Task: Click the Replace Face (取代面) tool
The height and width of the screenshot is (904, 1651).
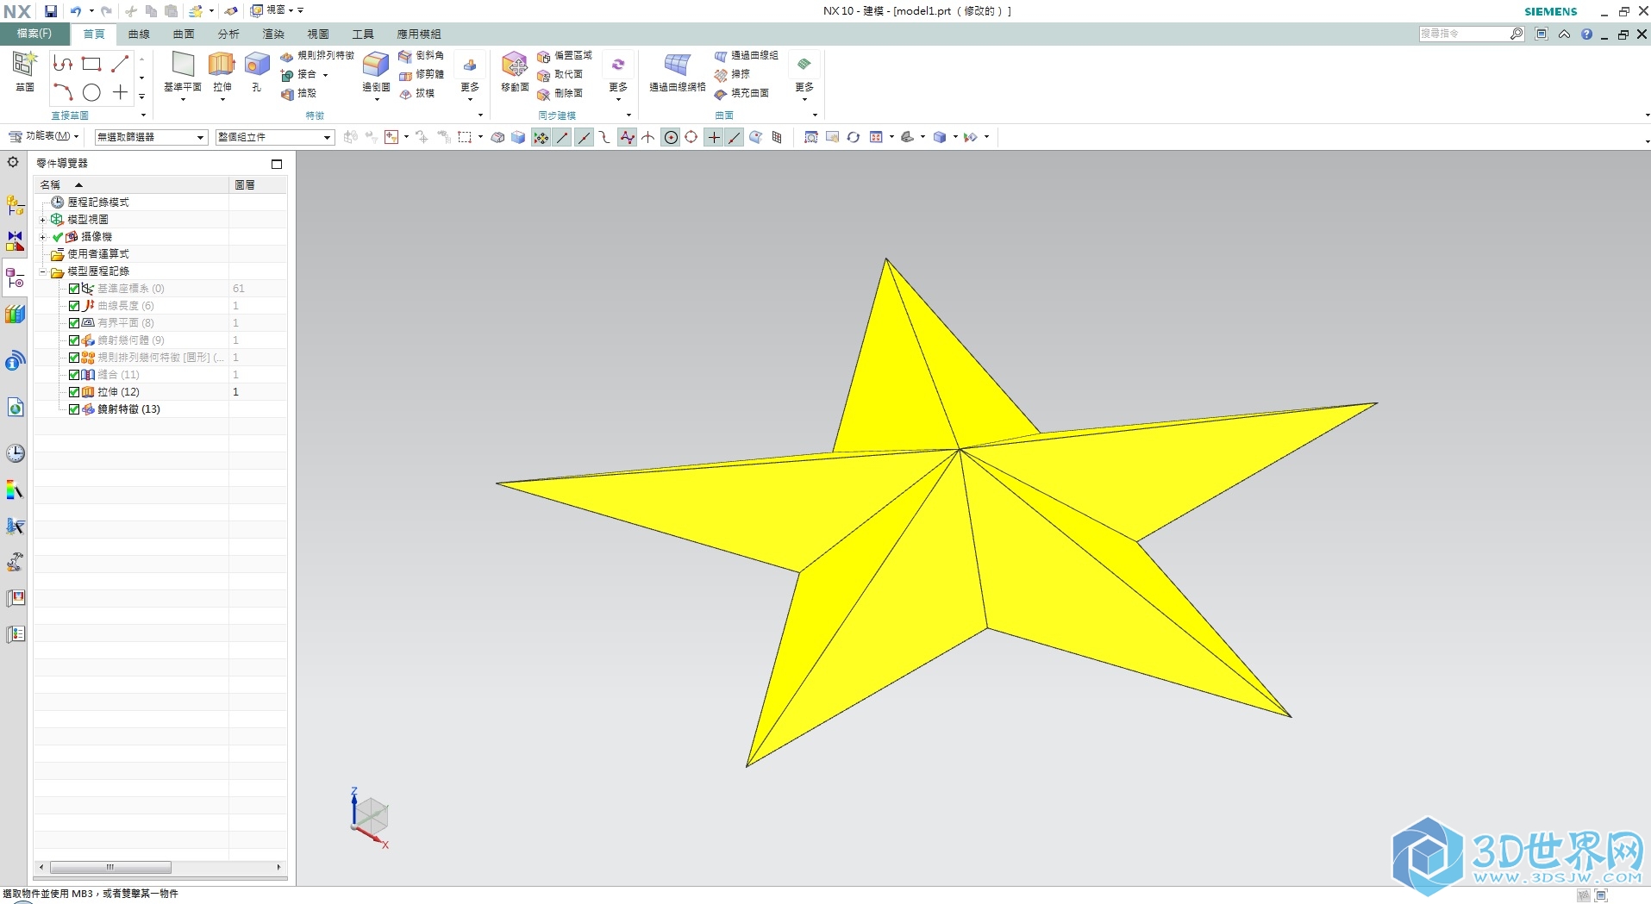Action: point(560,74)
